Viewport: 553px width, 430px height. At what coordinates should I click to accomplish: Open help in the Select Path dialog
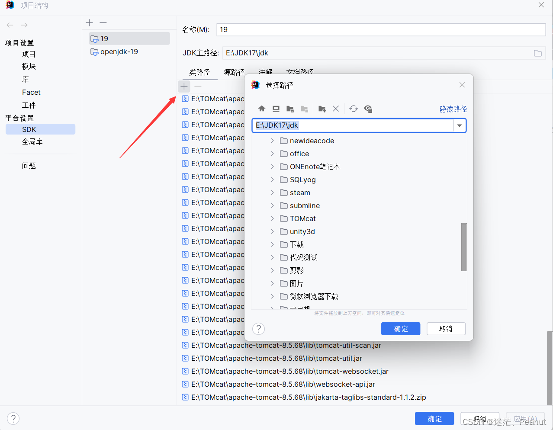click(259, 329)
